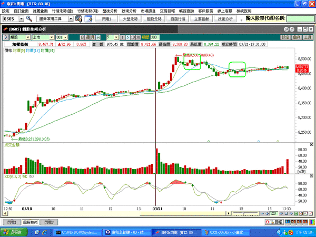Toggle minute 分 period button
316x237 pixels.
point(98,37)
